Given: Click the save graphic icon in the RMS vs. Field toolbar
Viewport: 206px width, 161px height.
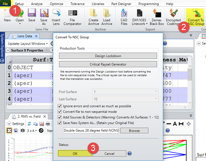Looking at the screenshot, I should (42, 124).
